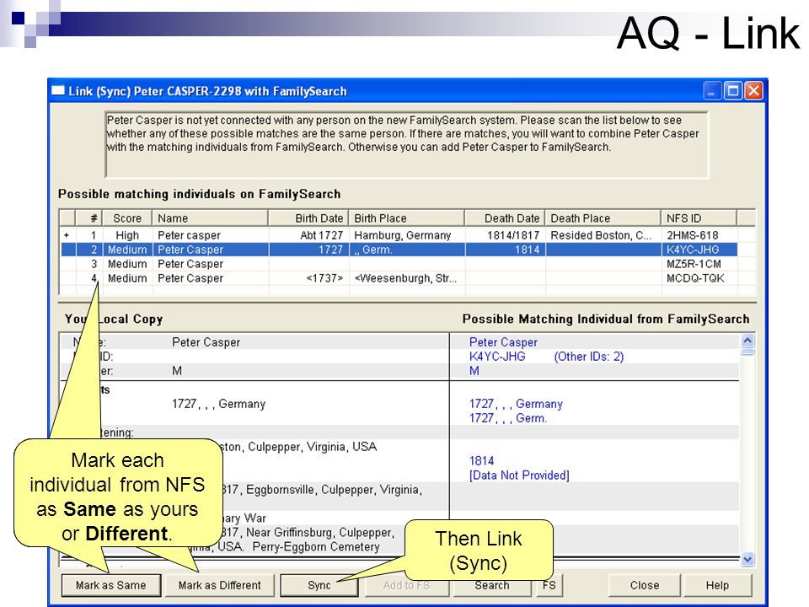Click the Abt 1727 birth date cell
This screenshot has width=809, height=607.
(321, 235)
